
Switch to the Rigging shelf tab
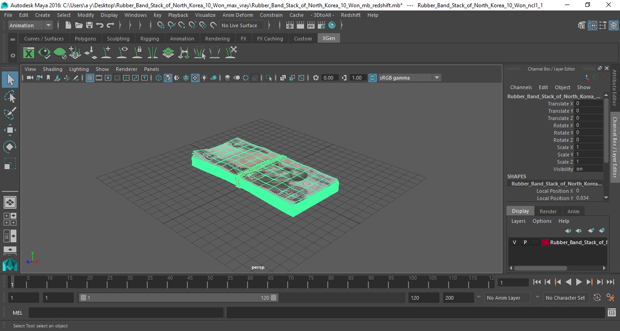coord(150,39)
